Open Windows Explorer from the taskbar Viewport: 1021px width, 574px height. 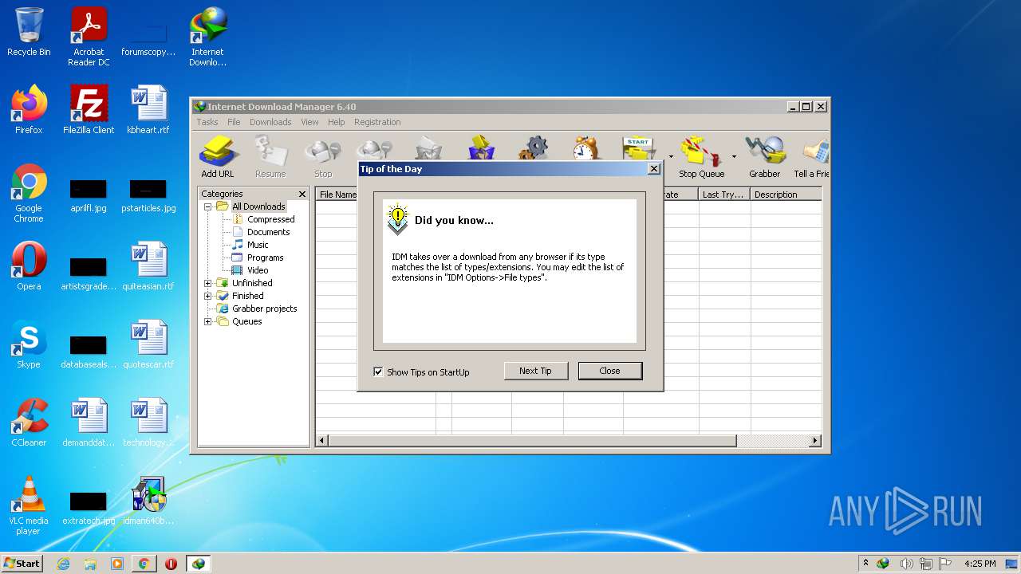[x=90, y=564]
